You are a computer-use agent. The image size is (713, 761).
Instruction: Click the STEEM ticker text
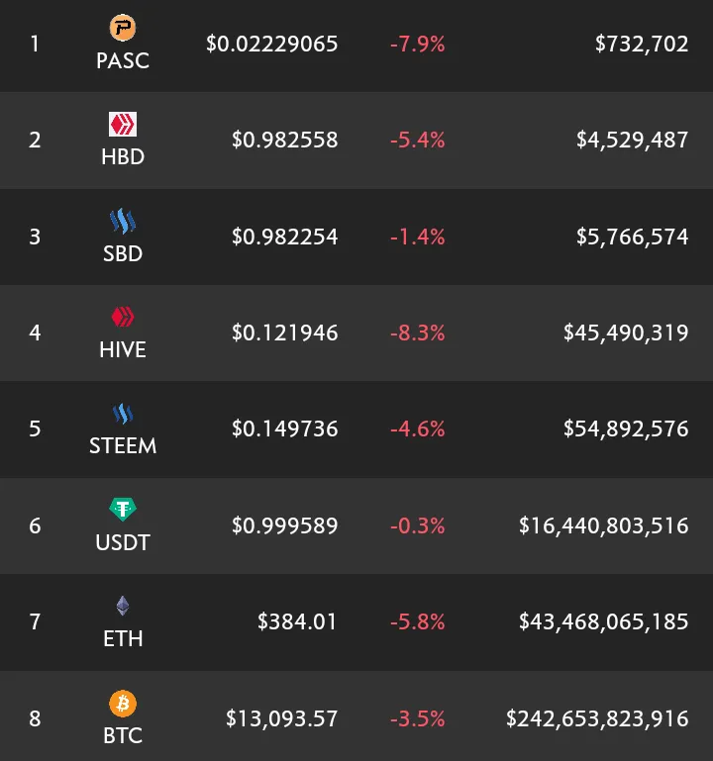click(x=123, y=445)
